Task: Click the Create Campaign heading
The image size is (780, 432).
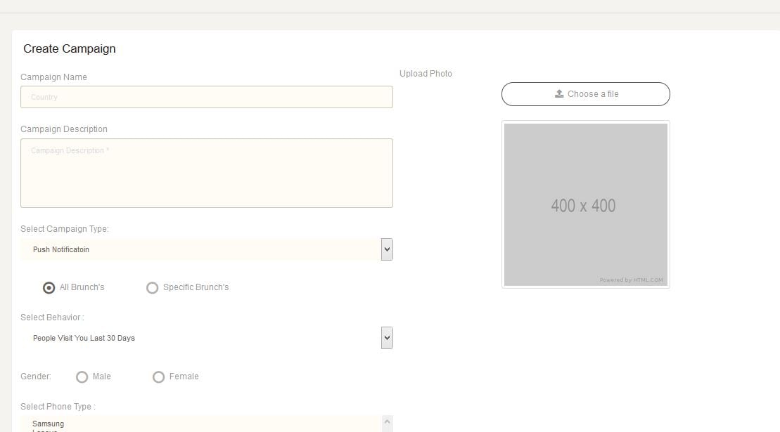Action: (70, 48)
